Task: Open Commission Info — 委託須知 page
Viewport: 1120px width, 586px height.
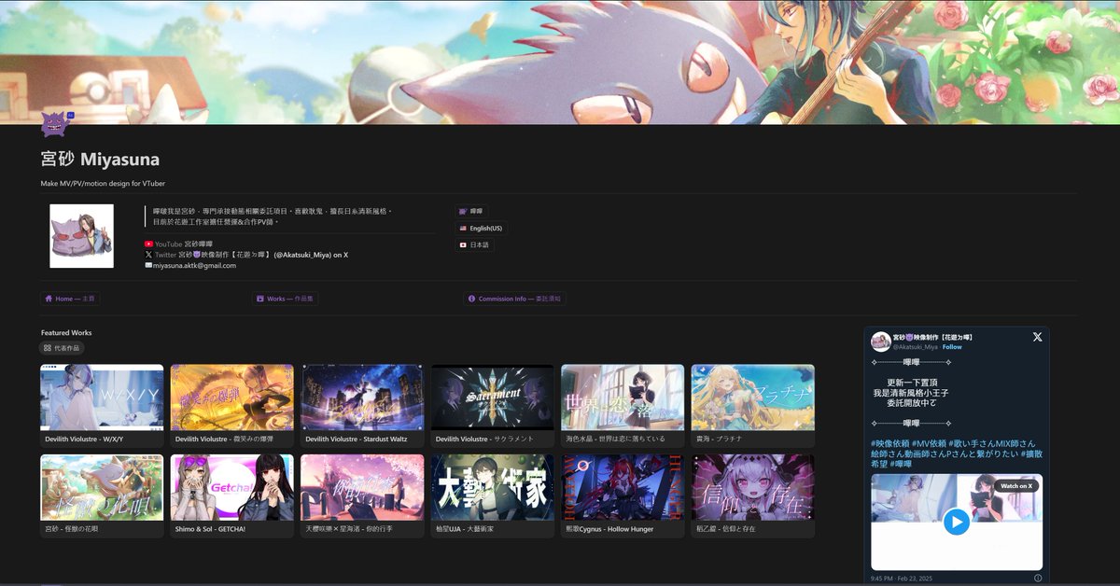Action: pyautogui.click(x=515, y=299)
